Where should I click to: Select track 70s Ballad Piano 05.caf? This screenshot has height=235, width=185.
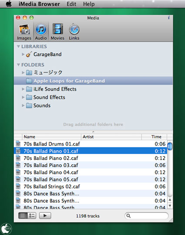click(x=91, y=179)
